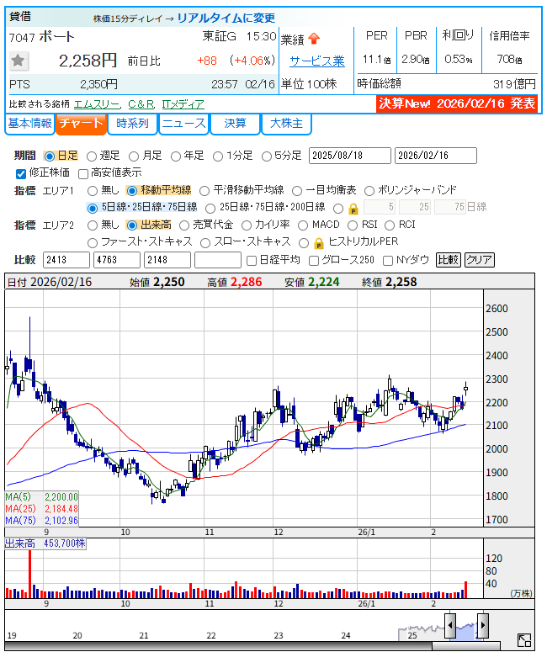Enable the 高安値表示 checkbox
The image size is (547, 652).
pyautogui.click(x=83, y=173)
